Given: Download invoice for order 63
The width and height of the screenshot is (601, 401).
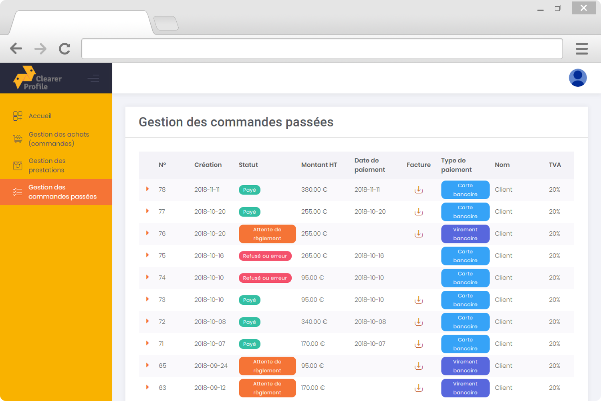Looking at the screenshot, I should [419, 388].
